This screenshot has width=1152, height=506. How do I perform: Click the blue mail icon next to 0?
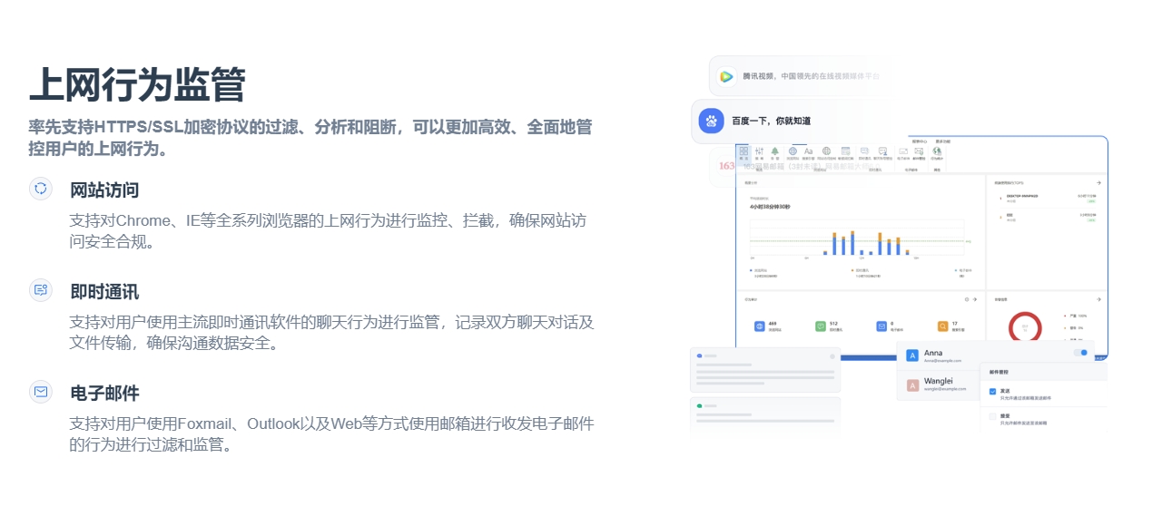(x=881, y=326)
